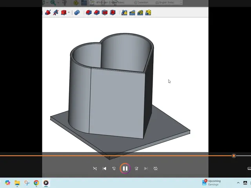Screen dimensions: 251x188
Task: Click the Media Player taskbar icon
Action: tap(46, 183)
